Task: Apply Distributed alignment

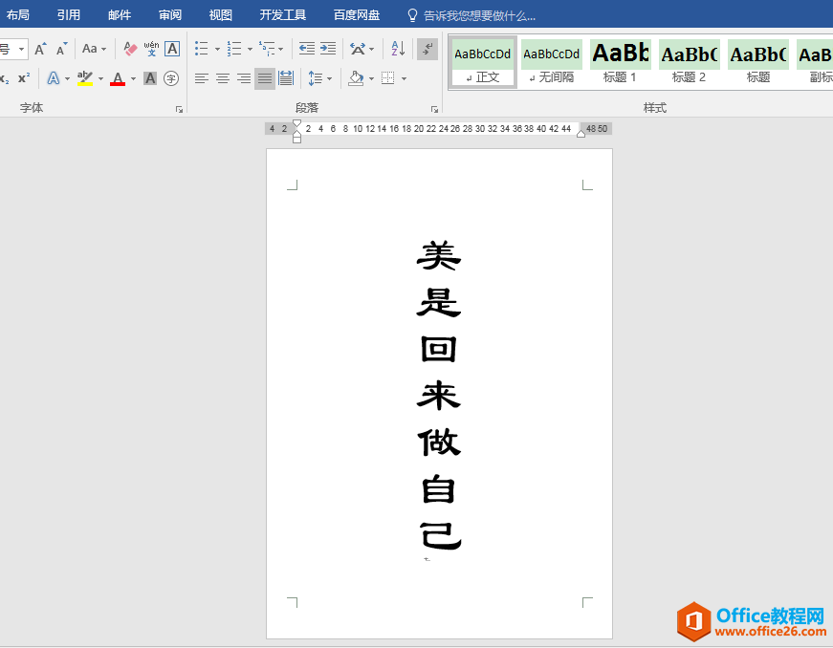Action: coord(286,78)
